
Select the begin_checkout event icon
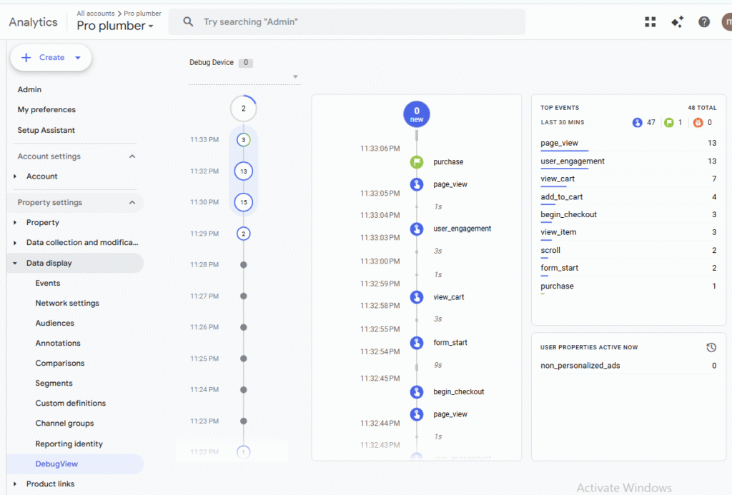coord(417,392)
